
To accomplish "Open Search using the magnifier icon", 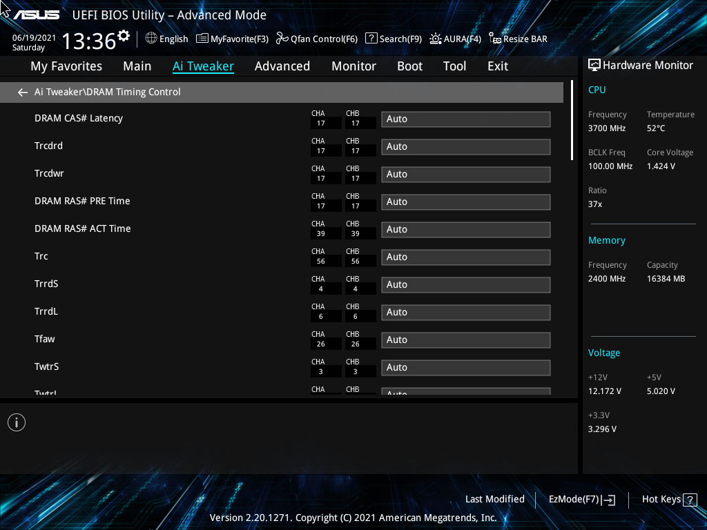I will (371, 39).
